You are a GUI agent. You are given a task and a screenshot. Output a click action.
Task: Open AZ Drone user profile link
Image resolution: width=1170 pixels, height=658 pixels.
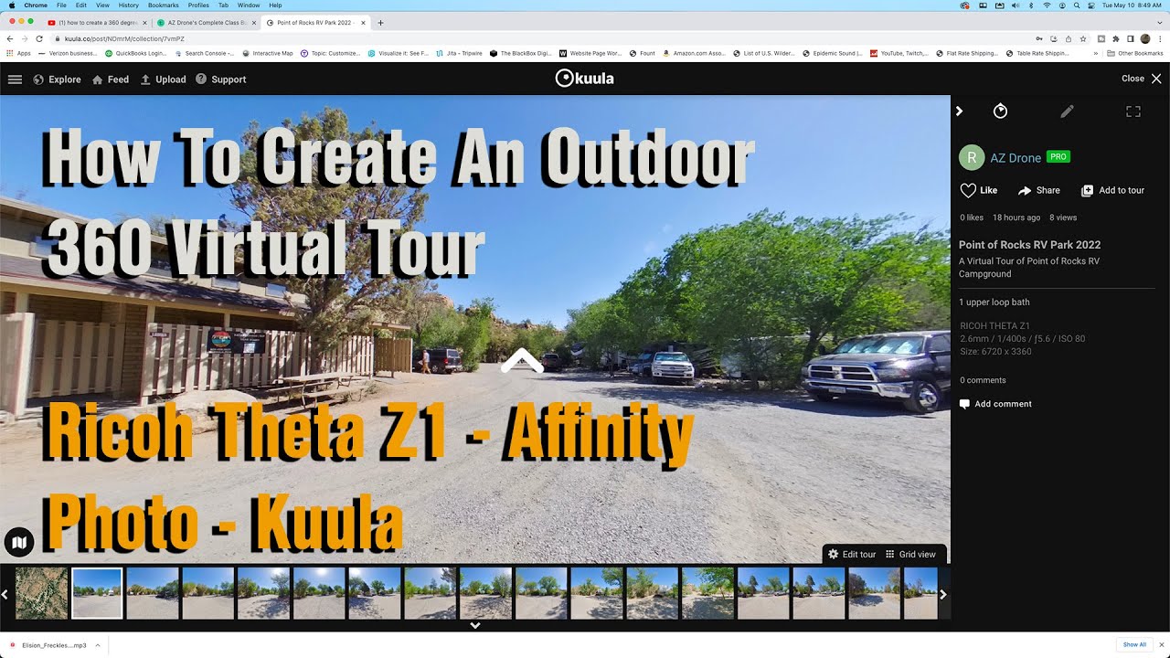point(1016,158)
